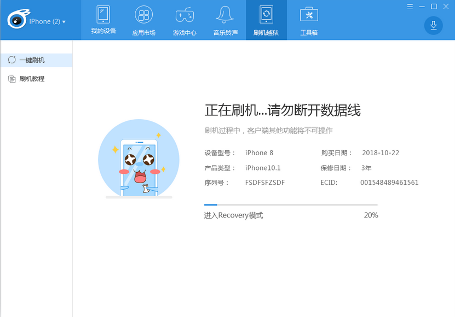The height and width of the screenshot is (317, 455).
Task: Open the 工具箱 toolbox tab
Action: point(309,20)
